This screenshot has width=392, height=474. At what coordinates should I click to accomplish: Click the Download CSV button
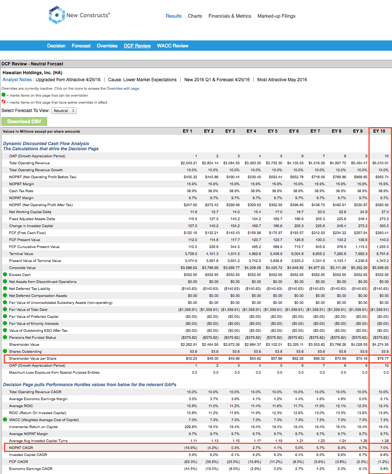[24, 121]
